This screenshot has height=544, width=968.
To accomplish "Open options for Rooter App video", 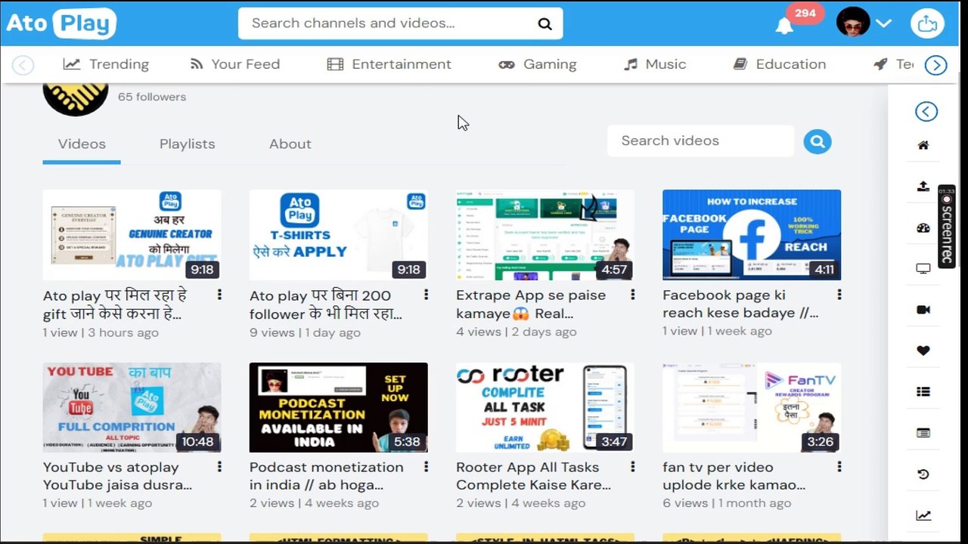I will [x=632, y=467].
